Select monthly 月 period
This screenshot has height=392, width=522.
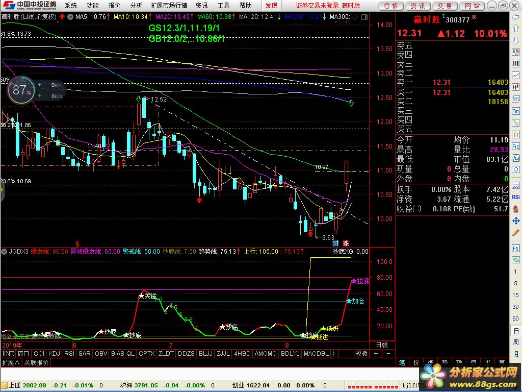pos(515,354)
